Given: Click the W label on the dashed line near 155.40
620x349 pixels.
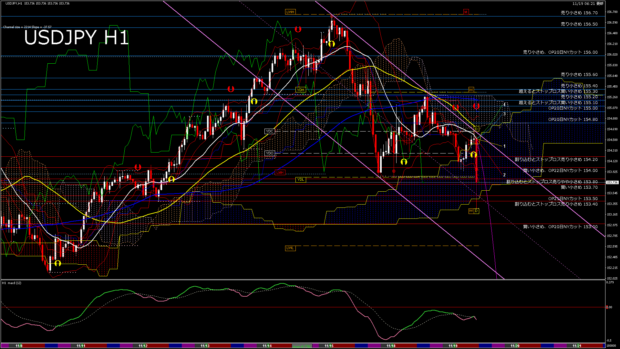Looking at the screenshot, I should pos(471,90).
